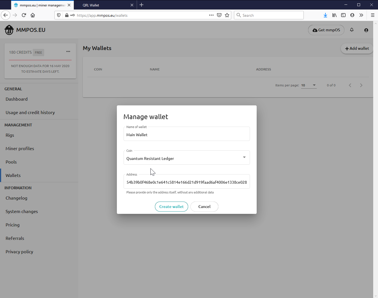
Task: Click the FREE plan badge
Action: [x=39, y=52]
